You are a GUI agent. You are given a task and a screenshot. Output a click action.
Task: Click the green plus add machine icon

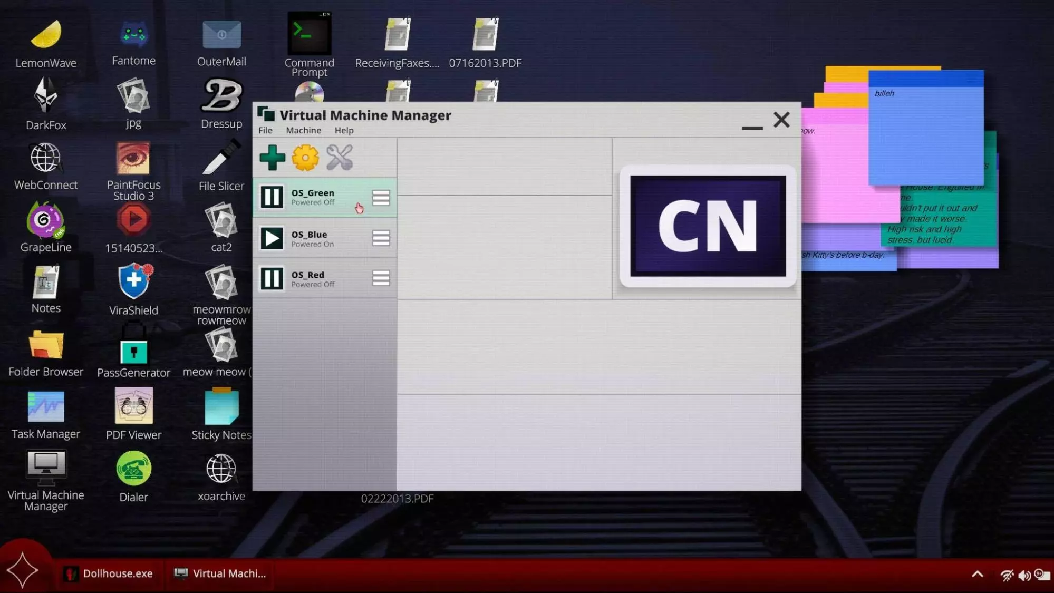coord(272,158)
